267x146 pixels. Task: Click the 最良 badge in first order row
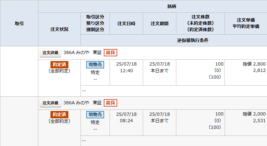pyautogui.click(x=111, y=52)
